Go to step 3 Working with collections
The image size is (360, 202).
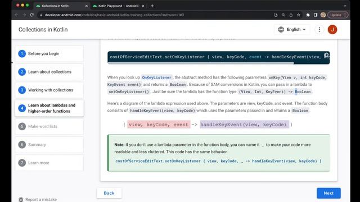(49, 90)
